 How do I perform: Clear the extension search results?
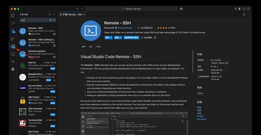click(51, 20)
